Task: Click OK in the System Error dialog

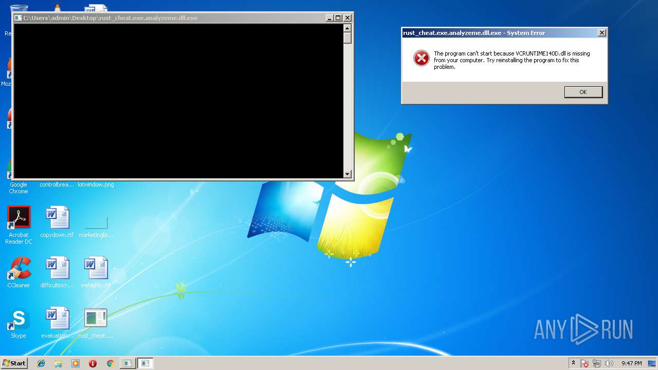Action: (x=583, y=92)
